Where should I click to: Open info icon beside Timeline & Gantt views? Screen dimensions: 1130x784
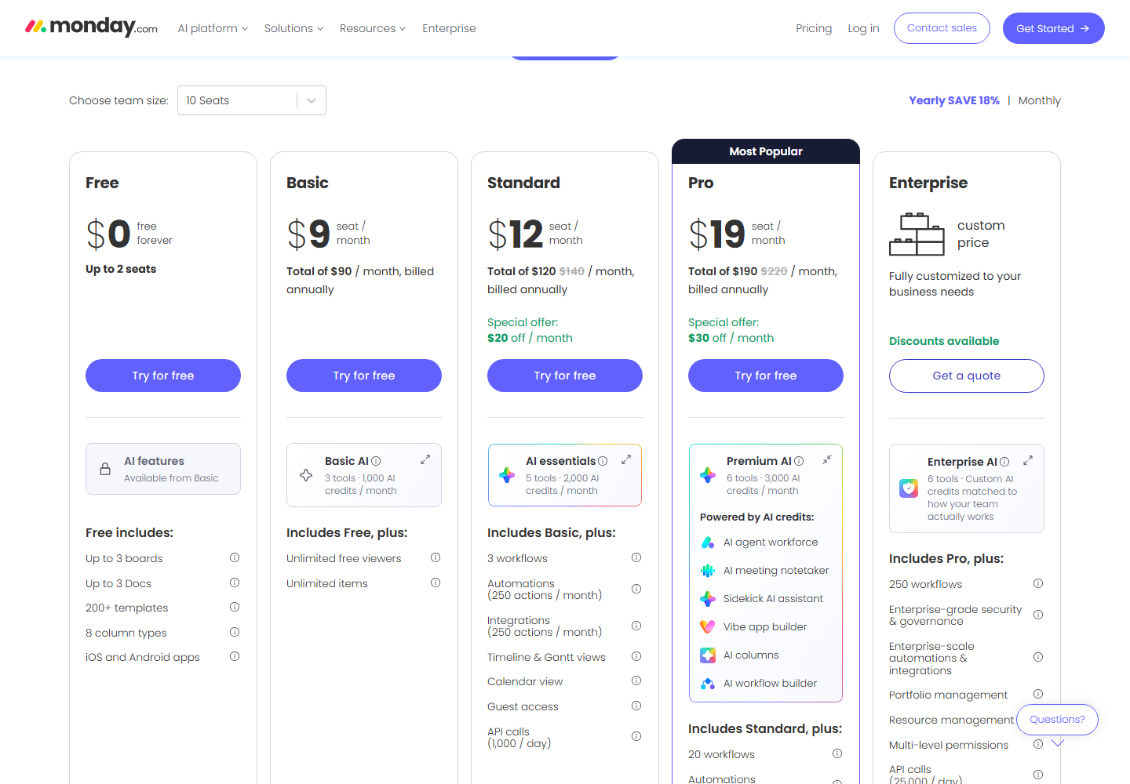pos(636,656)
